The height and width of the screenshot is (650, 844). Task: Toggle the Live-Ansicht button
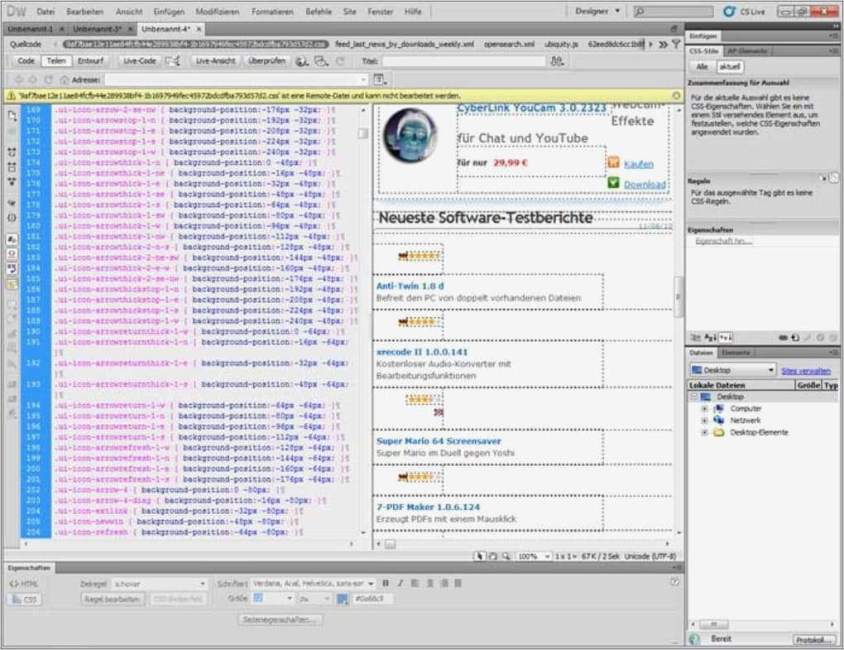pyautogui.click(x=215, y=60)
